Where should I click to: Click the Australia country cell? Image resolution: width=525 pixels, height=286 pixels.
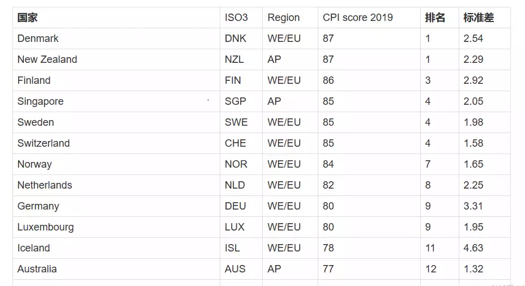tap(37, 269)
